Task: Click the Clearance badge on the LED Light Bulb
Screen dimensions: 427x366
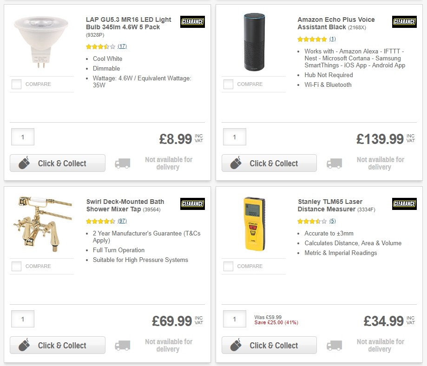Action: pyautogui.click(x=192, y=21)
